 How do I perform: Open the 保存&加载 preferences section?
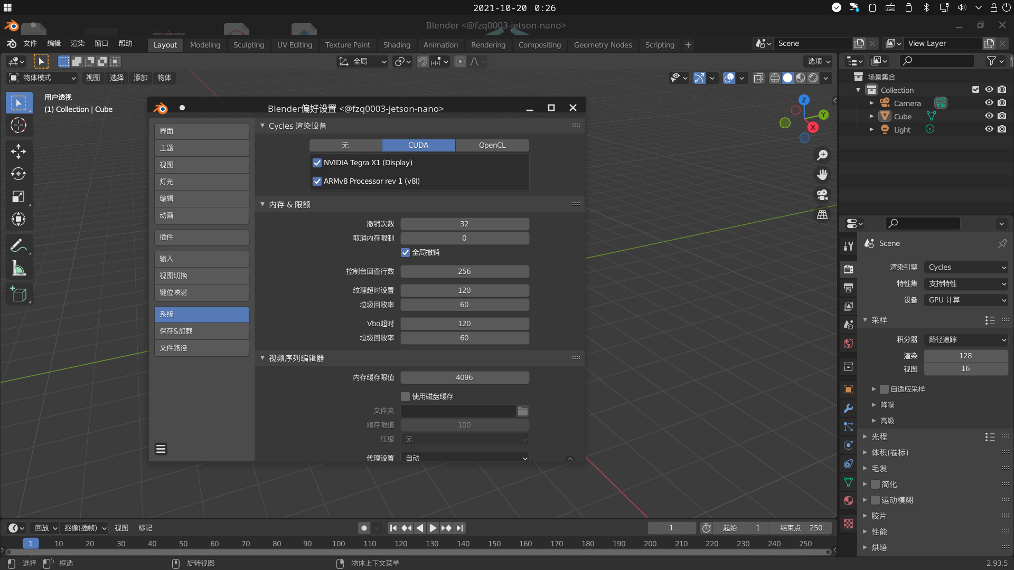tap(201, 331)
